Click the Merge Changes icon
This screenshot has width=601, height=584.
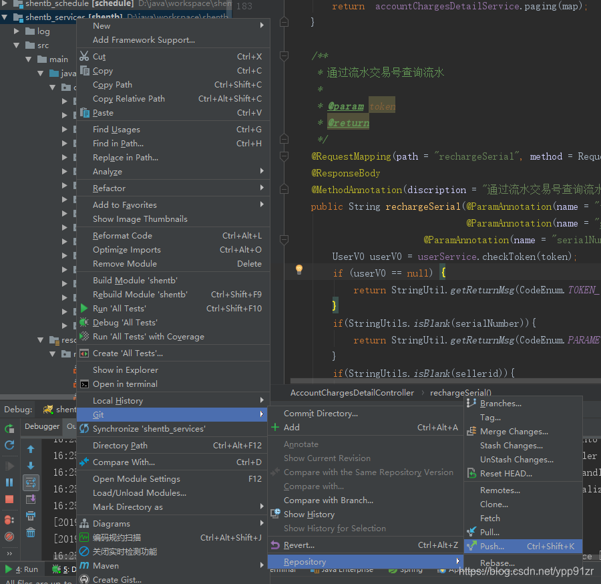[x=471, y=432]
